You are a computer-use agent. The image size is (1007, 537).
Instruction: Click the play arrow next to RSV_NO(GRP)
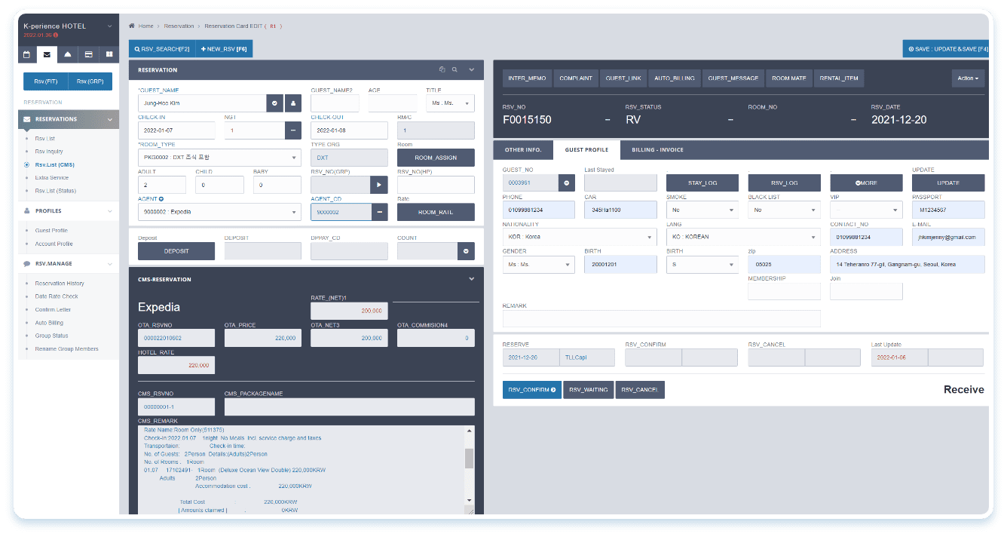click(379, 184)
